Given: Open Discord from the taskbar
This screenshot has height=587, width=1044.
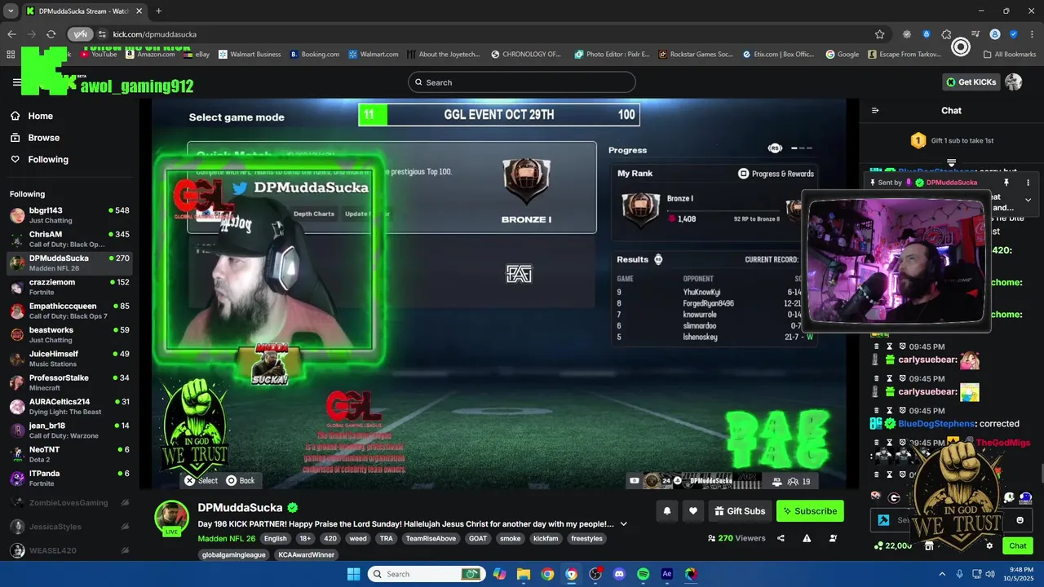Looking at the screenshot, I should [619, 574].
